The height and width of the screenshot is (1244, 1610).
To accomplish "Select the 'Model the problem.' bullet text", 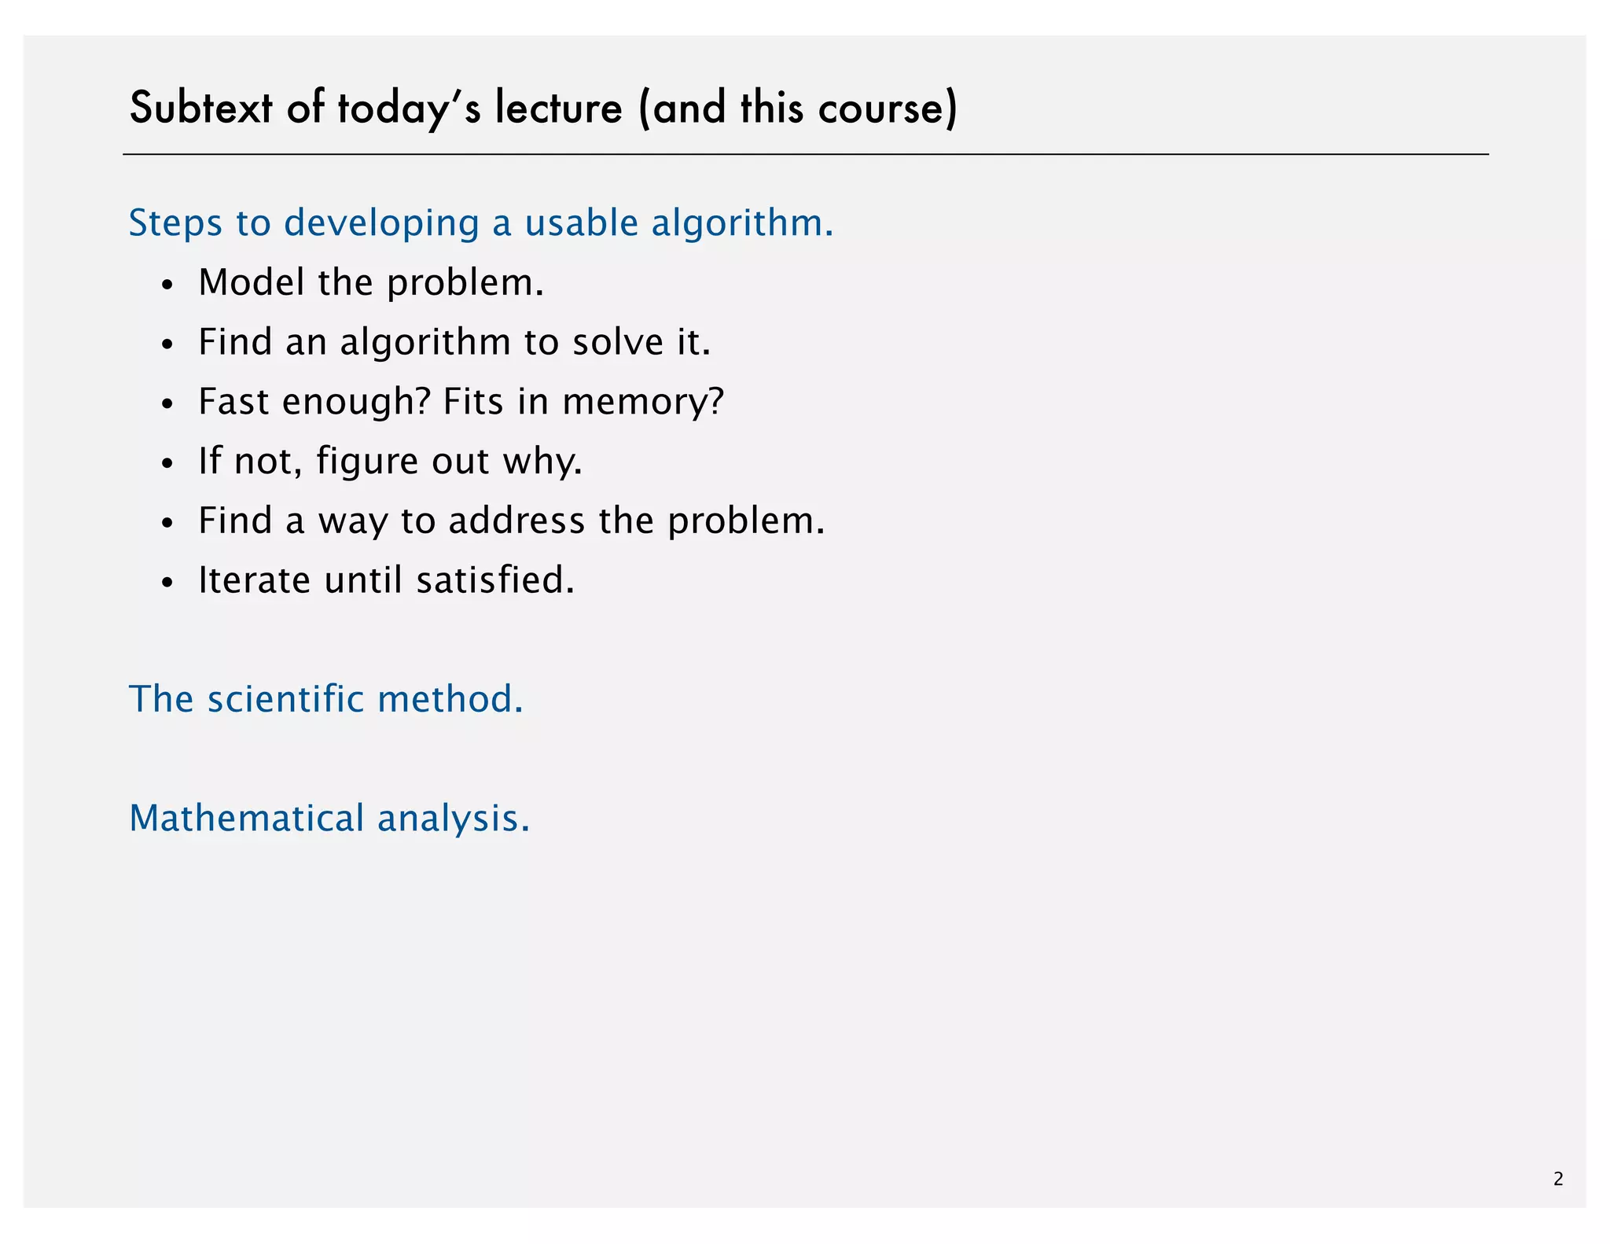I will coord(370,282).
